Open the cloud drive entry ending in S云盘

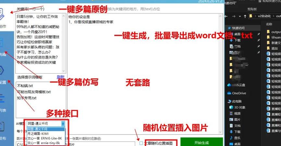(236, 85)
